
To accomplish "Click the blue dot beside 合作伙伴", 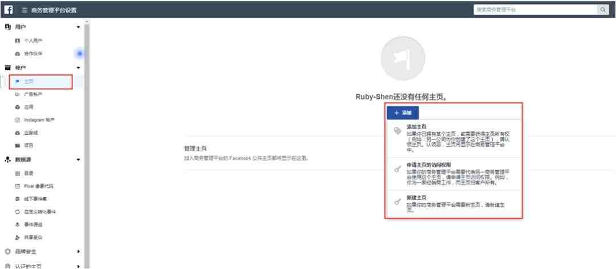I will coord(80,54).
